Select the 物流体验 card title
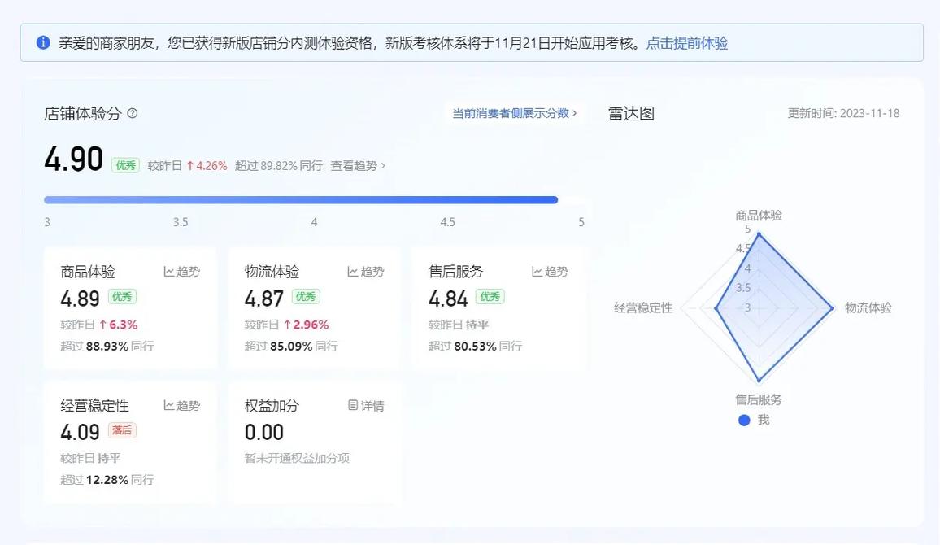The image size is (940, 545). (272, 271)
